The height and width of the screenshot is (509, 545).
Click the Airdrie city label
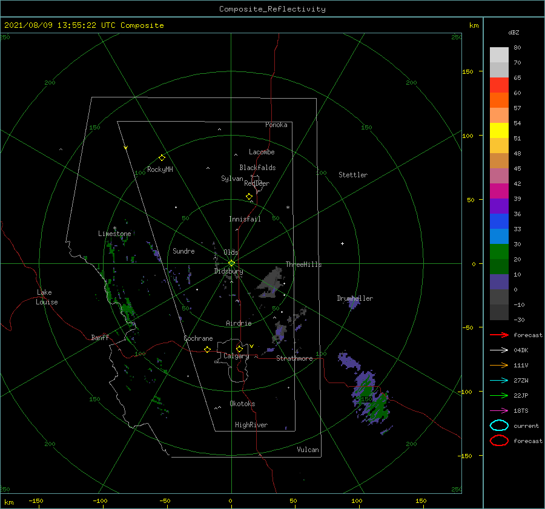tap(239, 323)
